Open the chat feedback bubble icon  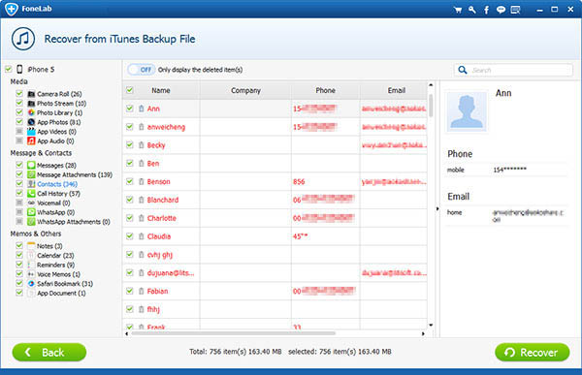[x=501, y=10]
